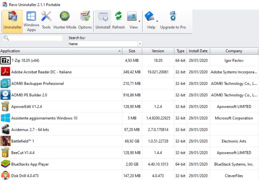The image size is (259, 180).
Task: Refresh the application list
Action: tap(118, 21)
